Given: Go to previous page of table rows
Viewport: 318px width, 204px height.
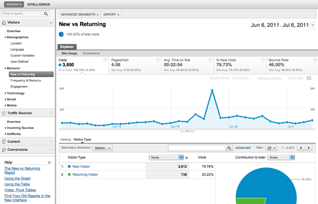Looking at the screenshot, I should 301,148.
